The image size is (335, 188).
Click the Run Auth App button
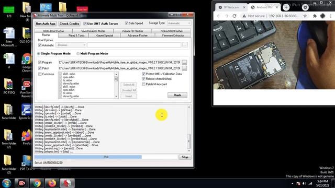coord(46,23)
